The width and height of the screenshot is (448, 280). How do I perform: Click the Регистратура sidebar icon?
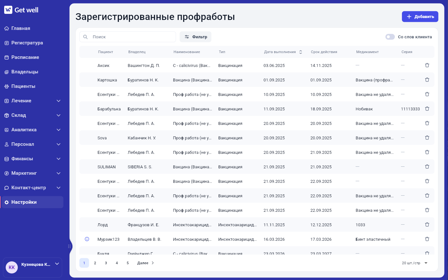(x=6, y=43)
